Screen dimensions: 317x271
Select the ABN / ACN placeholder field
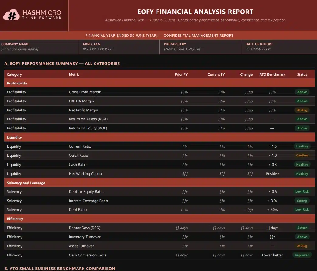pyautogui.click(x=98, y=49)
